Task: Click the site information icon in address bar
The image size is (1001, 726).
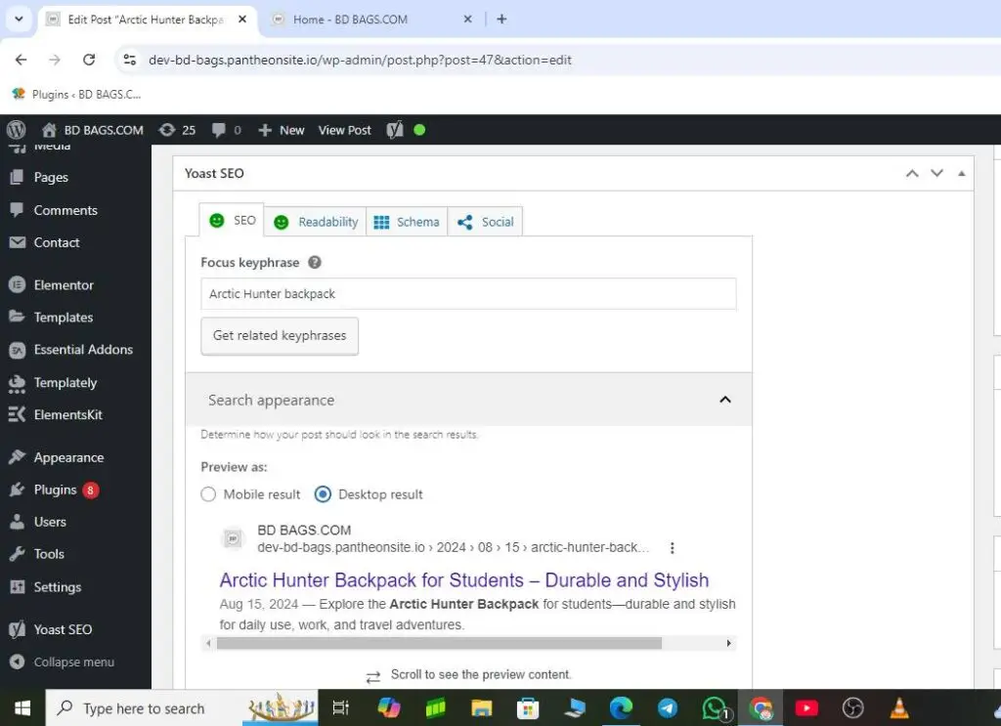Action: coord(130,60)
